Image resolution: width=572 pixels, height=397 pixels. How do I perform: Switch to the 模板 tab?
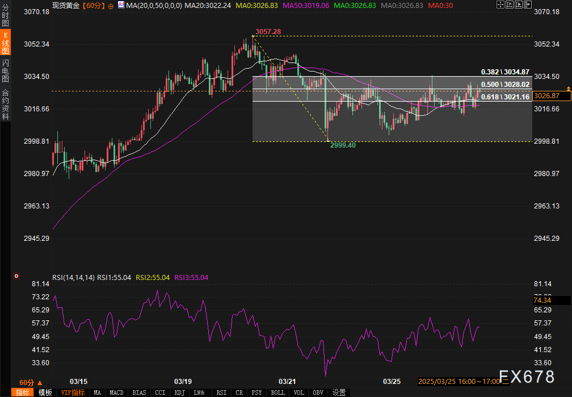click(x=45, y=392)
